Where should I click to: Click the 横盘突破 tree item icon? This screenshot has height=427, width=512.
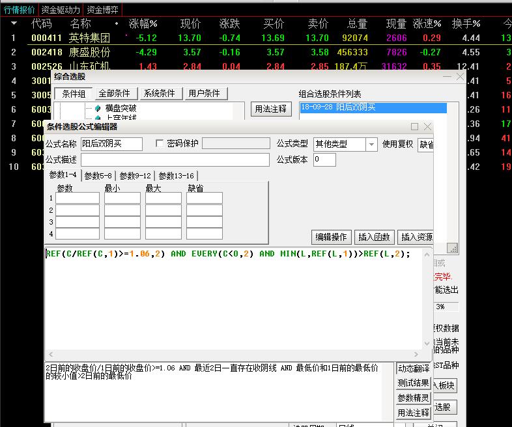tap(98, 108)
